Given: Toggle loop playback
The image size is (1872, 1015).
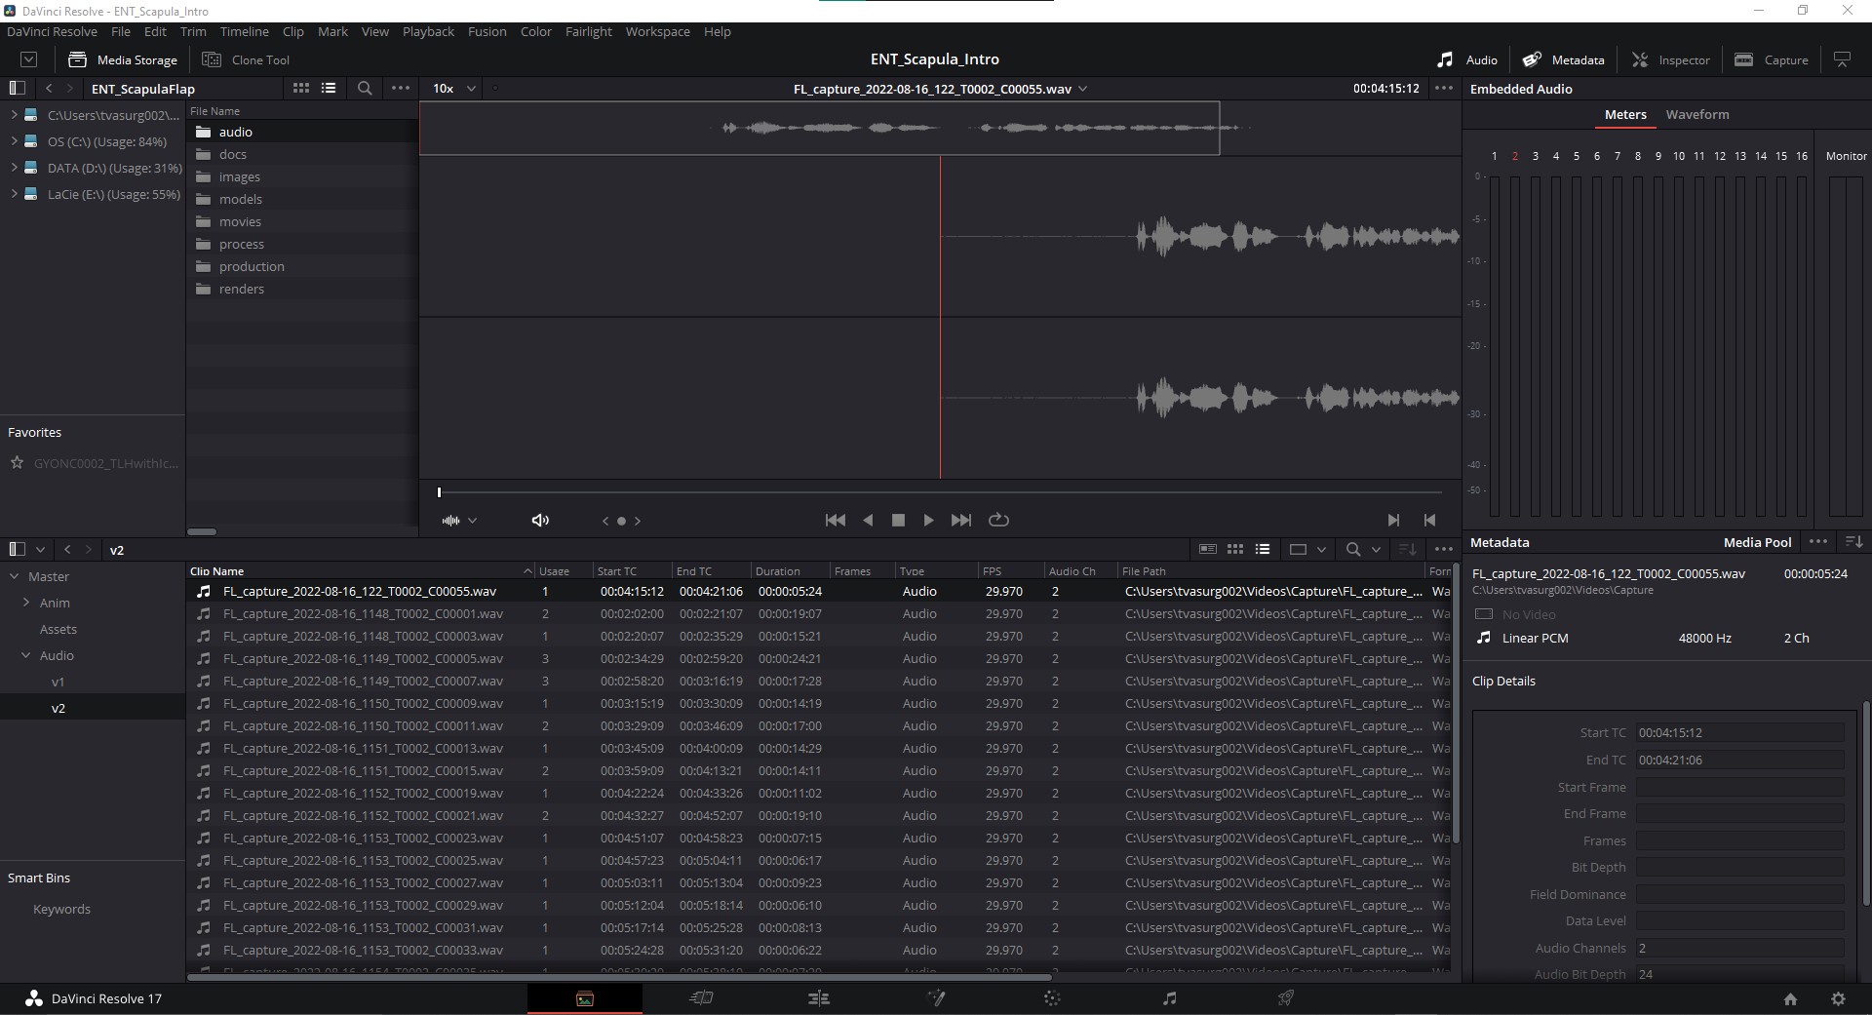Looking at the screenshot, I should coord(998,521).
